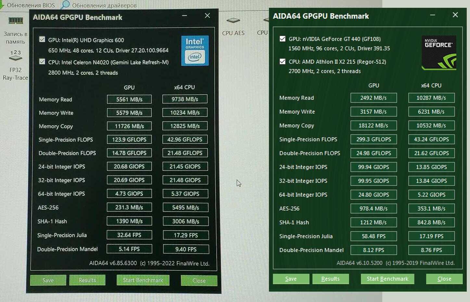The width and height of the screenshot is (470, 302).
Task: Click the 10234 MB/s Memory Write value
Action: (185, 112)
